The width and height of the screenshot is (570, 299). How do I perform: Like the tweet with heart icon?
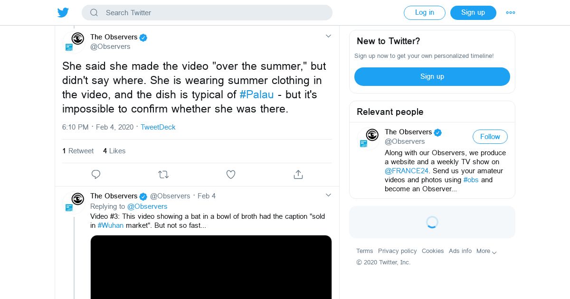point(231,175)
